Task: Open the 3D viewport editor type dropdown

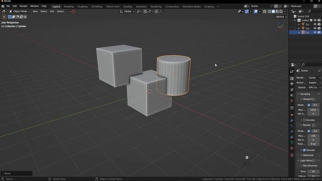Action: pos(5,12)
